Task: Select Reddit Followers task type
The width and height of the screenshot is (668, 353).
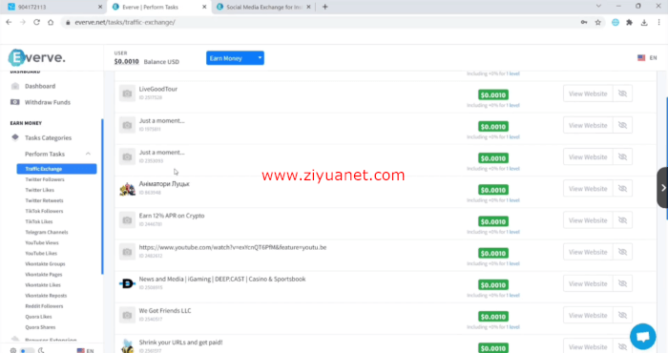Action: [44, 306]
